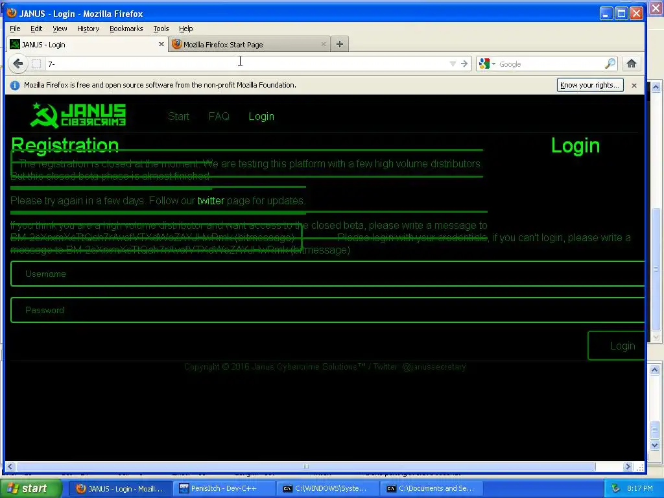Screen dimensions: 664x498
Task: Click the horizontal scrollbar thumb
Action: [x=306, y=467]
